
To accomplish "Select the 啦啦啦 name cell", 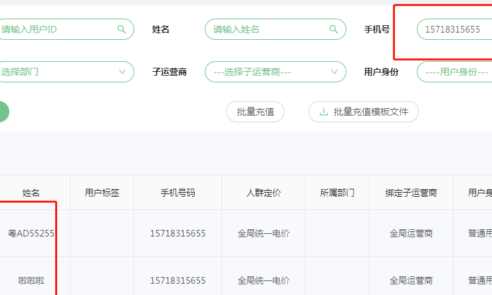I will click(31, 280).
